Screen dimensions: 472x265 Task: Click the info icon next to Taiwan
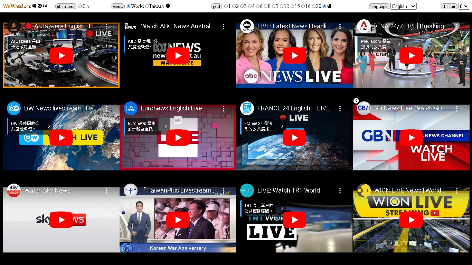pyautogui.click(x=168, y=6)
